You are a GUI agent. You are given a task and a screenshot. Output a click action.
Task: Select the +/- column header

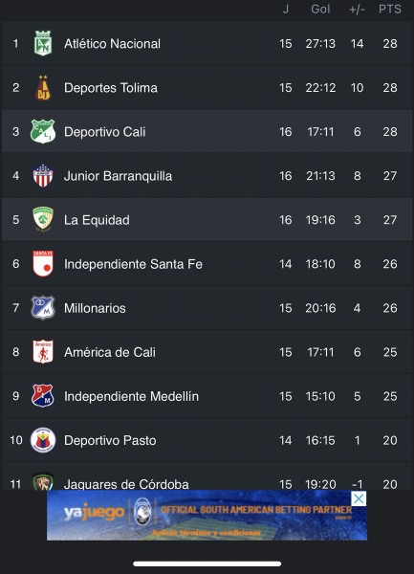point(357,10)
